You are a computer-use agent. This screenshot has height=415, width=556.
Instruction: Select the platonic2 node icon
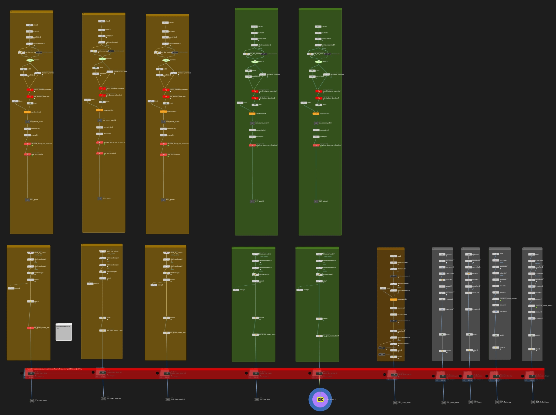pos(442,255)
